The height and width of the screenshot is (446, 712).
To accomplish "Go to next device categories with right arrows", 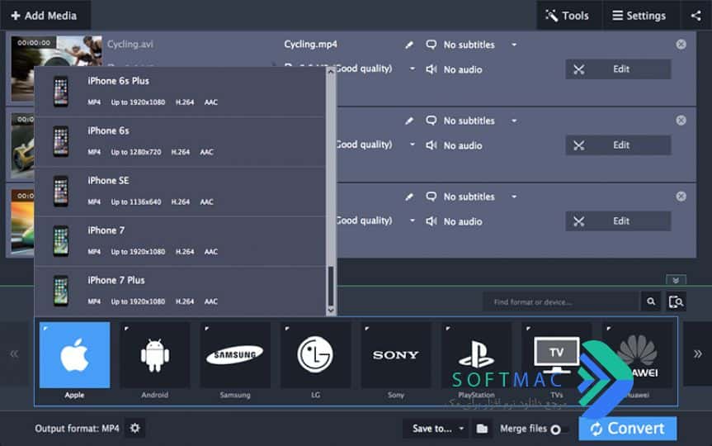I will [x=697, y=353].
